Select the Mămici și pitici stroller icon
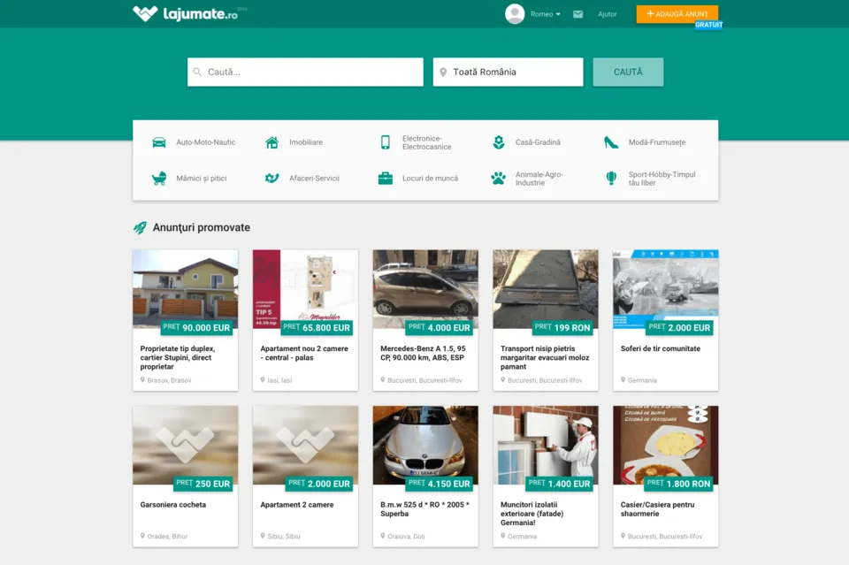The height and width of the screenshot is (565, 849). tap(159, 178)
